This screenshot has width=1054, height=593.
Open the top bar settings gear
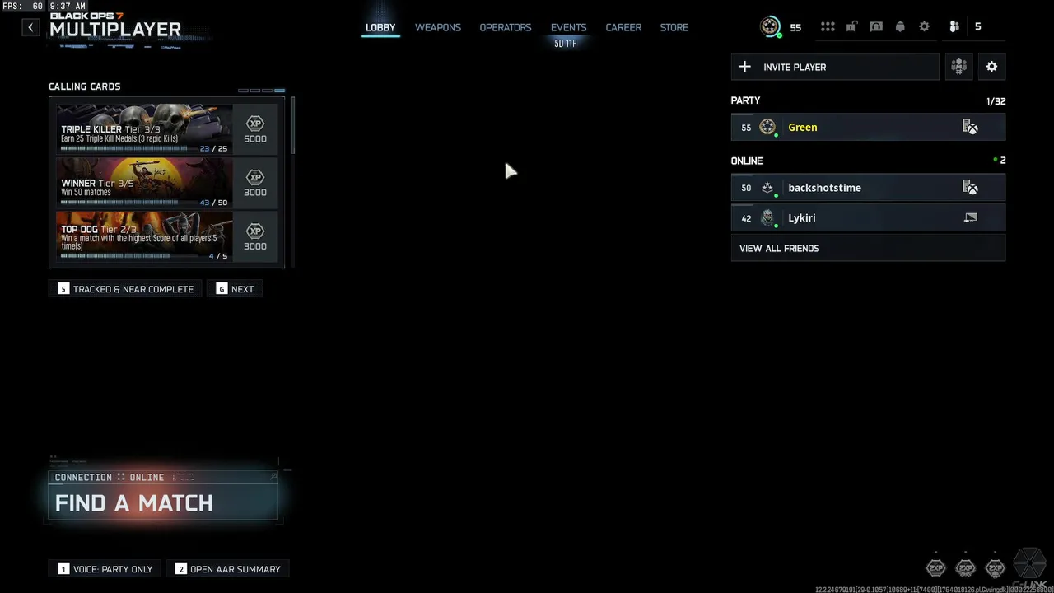(924, 26)
